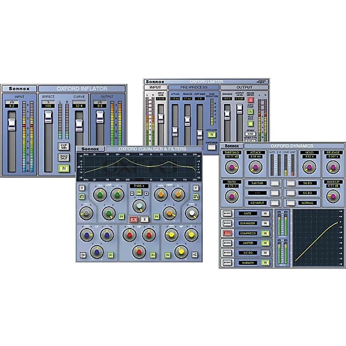The image size is (346, 346).
Task: Click the Band Split button on the Inflator
Action: click(x=63, y=156)
